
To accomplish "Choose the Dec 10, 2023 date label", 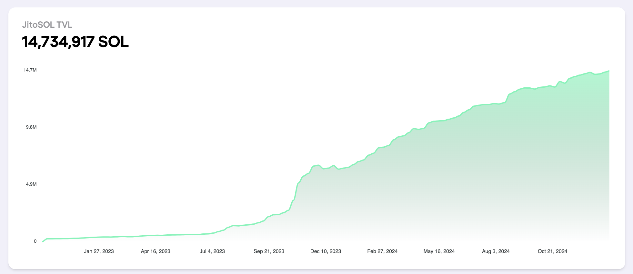I will 326,251.
